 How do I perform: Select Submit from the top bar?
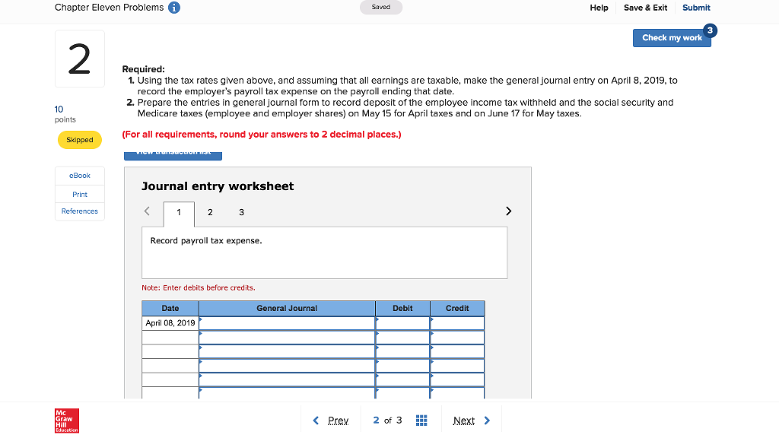696,8
